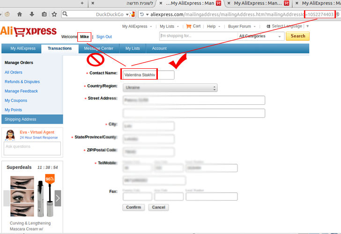This screenshot has height=234, width=341.
Task: Click State/Province/County input field
Action: click(x=148, y=139)
